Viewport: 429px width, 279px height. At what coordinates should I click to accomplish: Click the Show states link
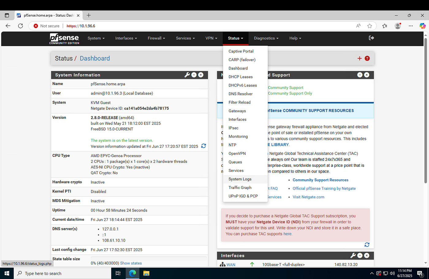click(x=131, y=263)
